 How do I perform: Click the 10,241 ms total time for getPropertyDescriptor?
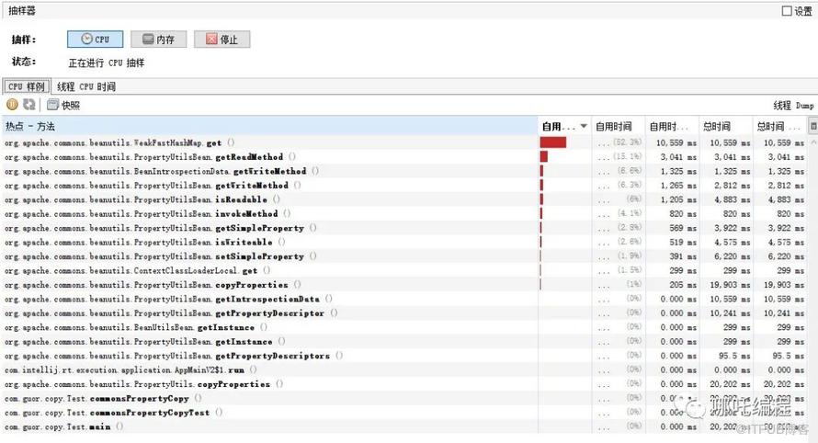coord(730,313)
